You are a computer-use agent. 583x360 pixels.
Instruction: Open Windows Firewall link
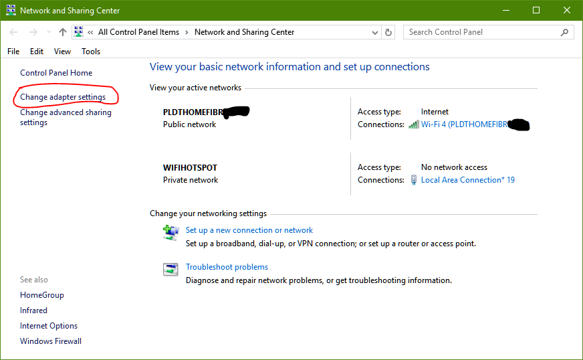(x=51, y=341)
